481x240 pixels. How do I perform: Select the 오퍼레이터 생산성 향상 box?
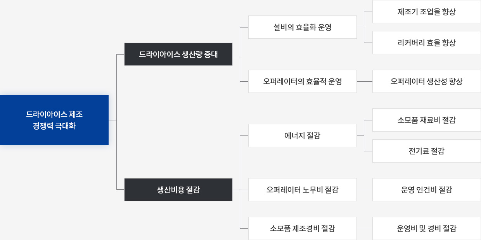tap(427, 81)
